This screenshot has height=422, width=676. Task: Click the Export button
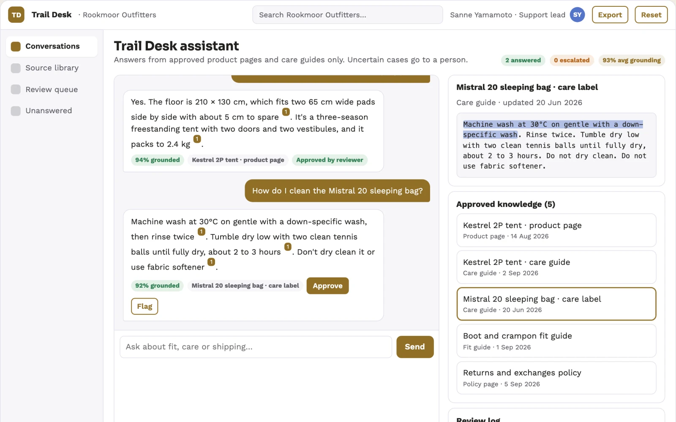(x=610, y=15)
